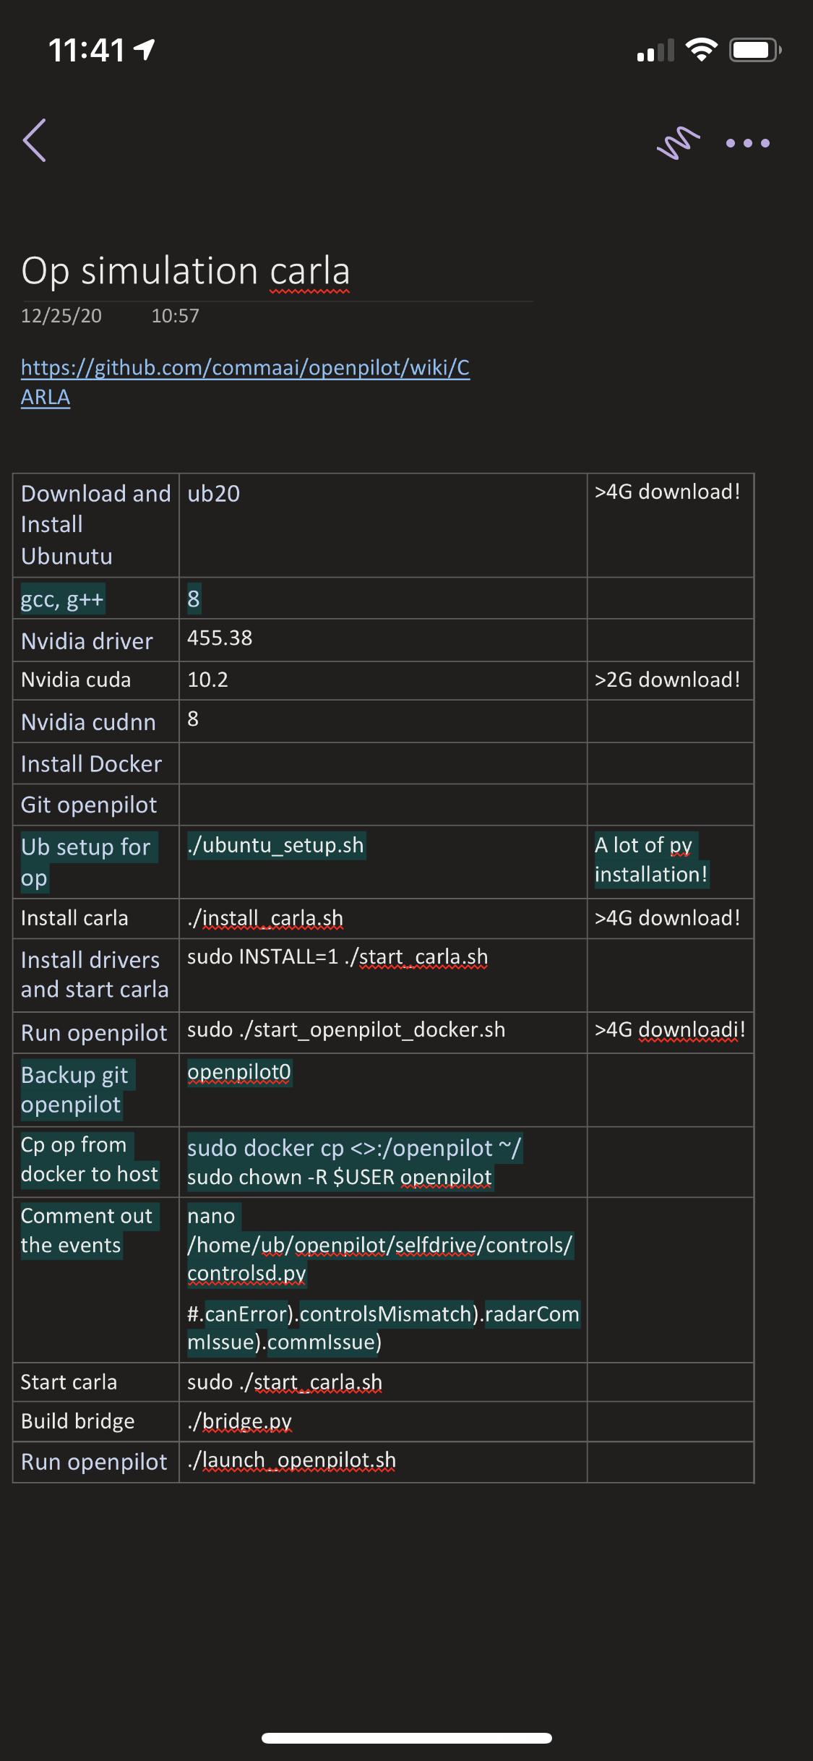Viewport: 813px width, 1761px height.
Task: Select the highlighted 'Comment out the events' text
Action: click(87, 1230)
